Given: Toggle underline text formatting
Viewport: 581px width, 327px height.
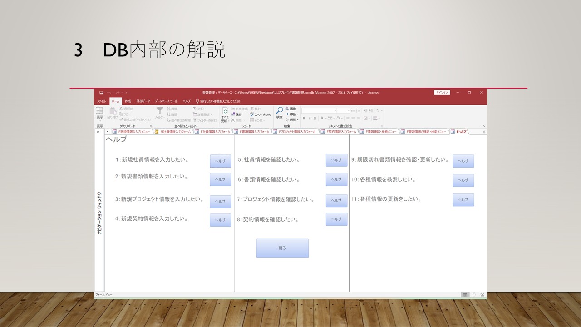Looking at the screenshot, I should pos(315,119).
